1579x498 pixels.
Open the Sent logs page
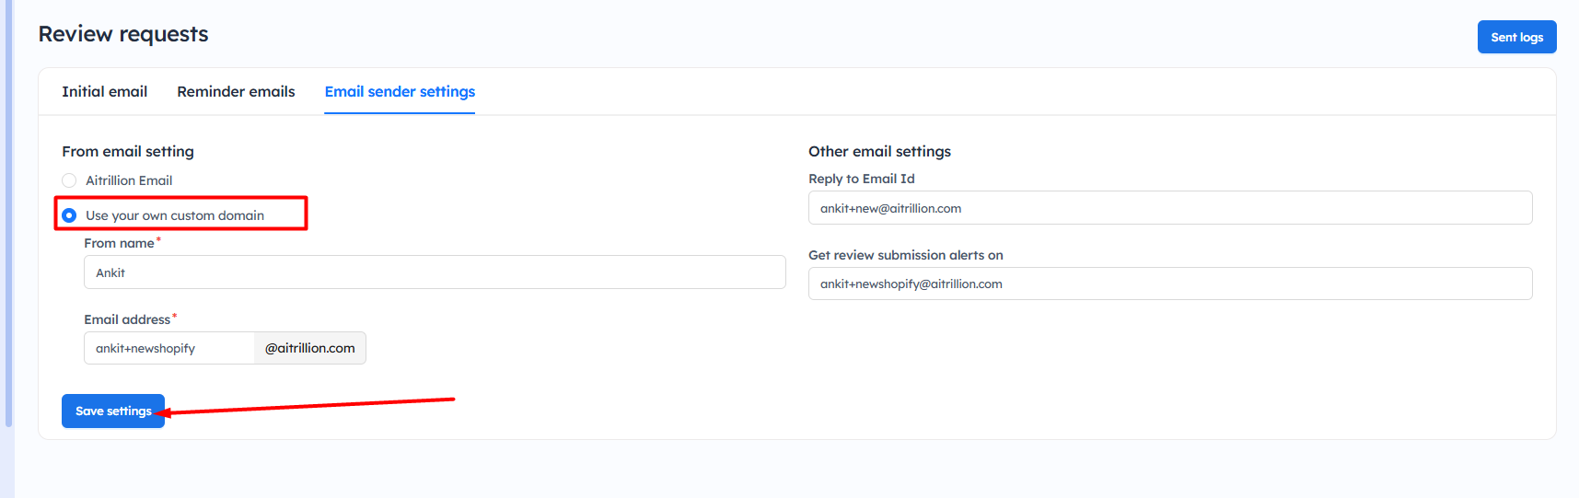tap(1515, 37)
